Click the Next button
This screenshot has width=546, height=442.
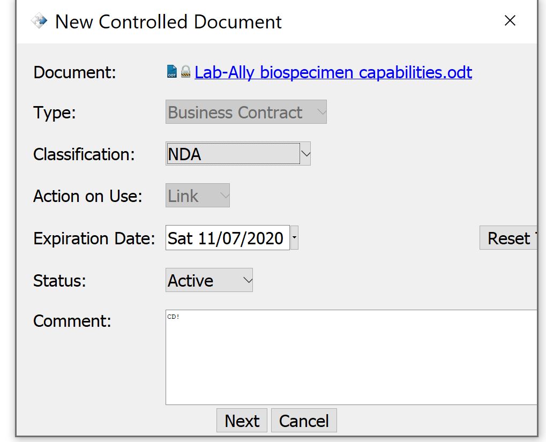point(242,421)
